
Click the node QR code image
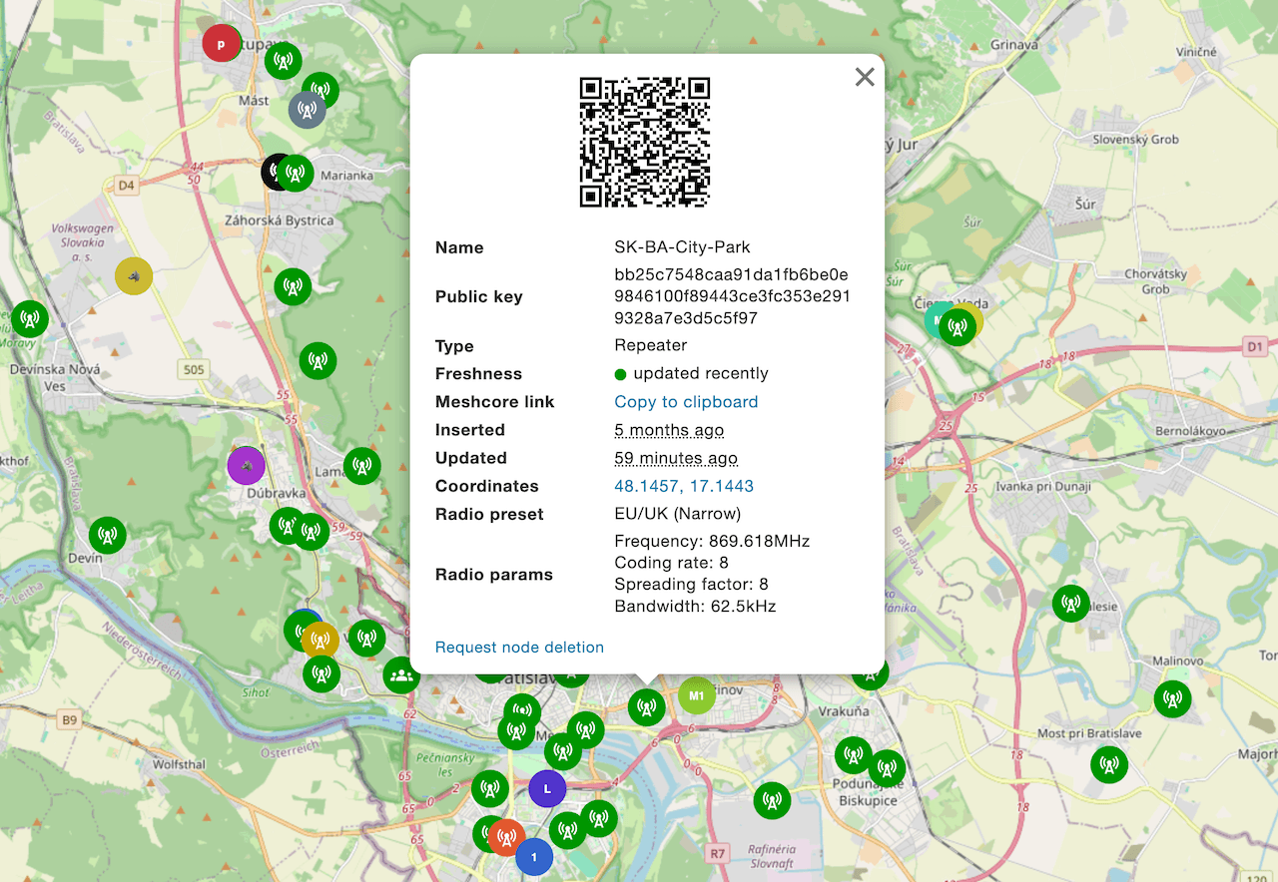645,142
